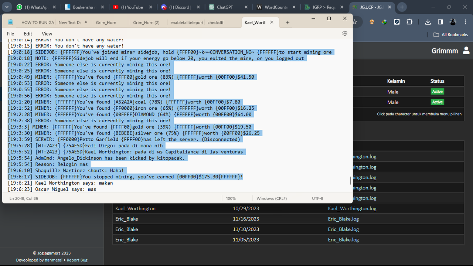The image size is (473, 266).
Task: Switch to Grim_Horn Notepad tab
Action: coord(106,23)
